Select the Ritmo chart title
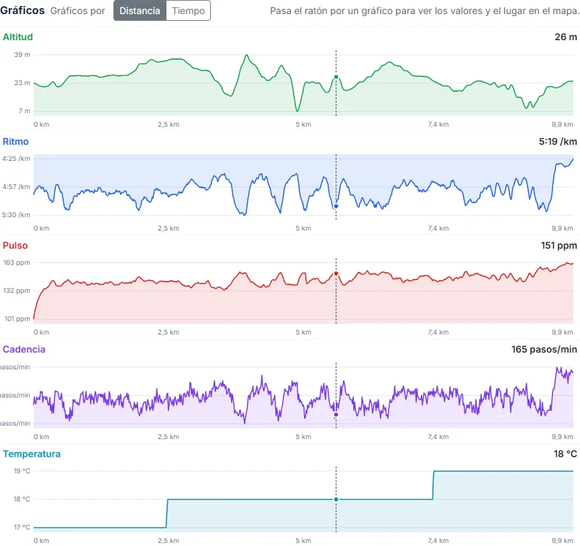The image size is (580, 547). click(x=15, y=141)
